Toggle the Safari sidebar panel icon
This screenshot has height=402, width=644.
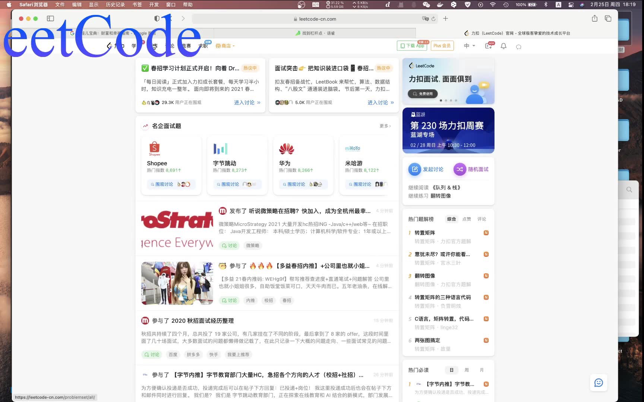tap(50, 19)
